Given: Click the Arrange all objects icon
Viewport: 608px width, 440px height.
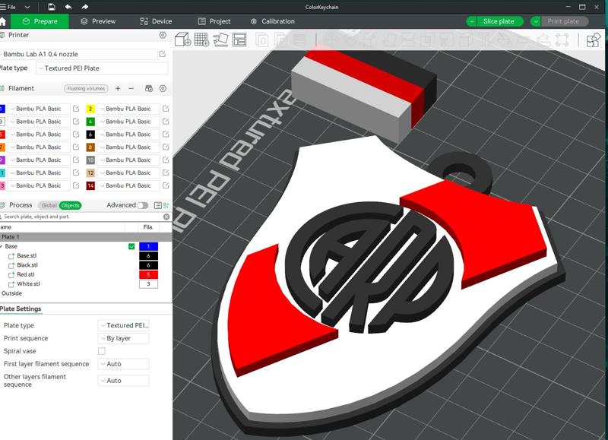Looking at the screenshot, I should tap(239, 40).
